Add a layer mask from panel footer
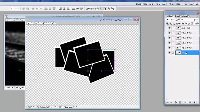This screenshot has height=112, width=200. coord(180,102)
